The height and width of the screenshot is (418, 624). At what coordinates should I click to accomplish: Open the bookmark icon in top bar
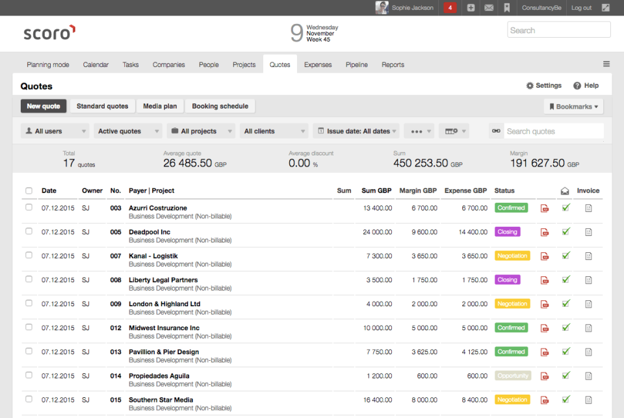tap(506, 8)
